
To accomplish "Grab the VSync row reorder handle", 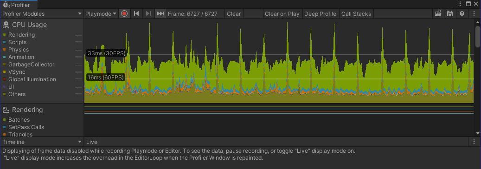I will tap(78, 72).
